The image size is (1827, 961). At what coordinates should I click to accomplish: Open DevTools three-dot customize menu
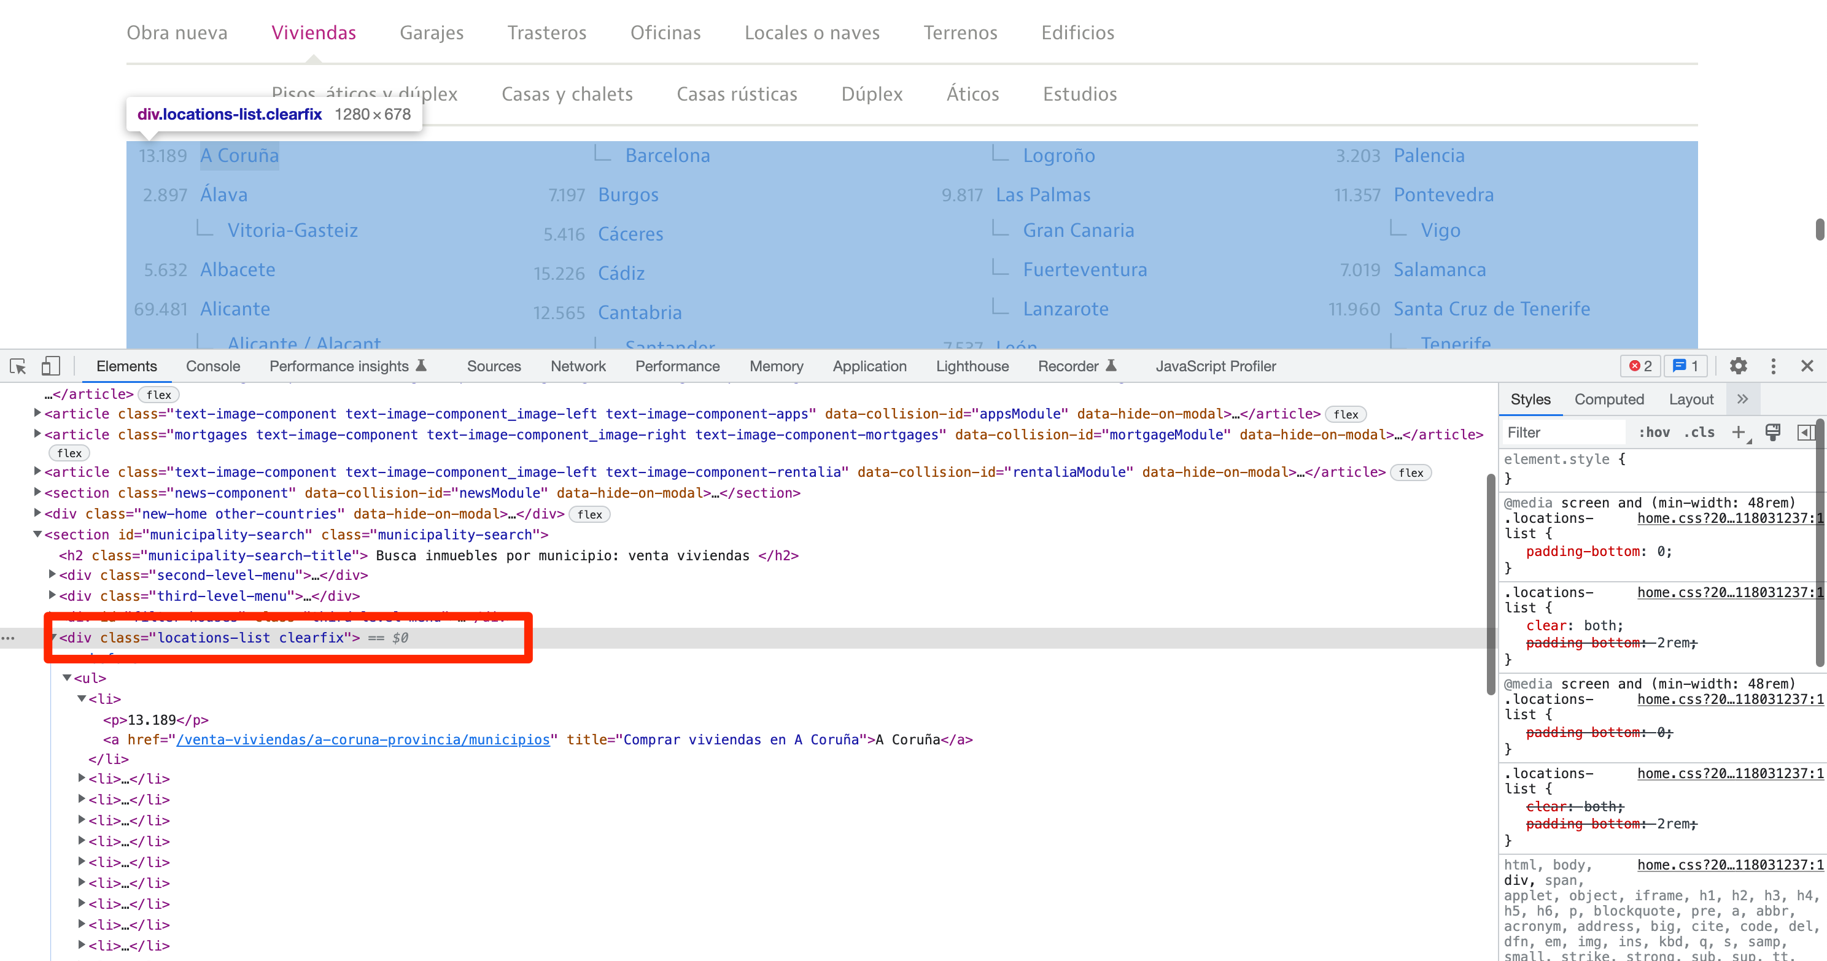(1773, 366)
